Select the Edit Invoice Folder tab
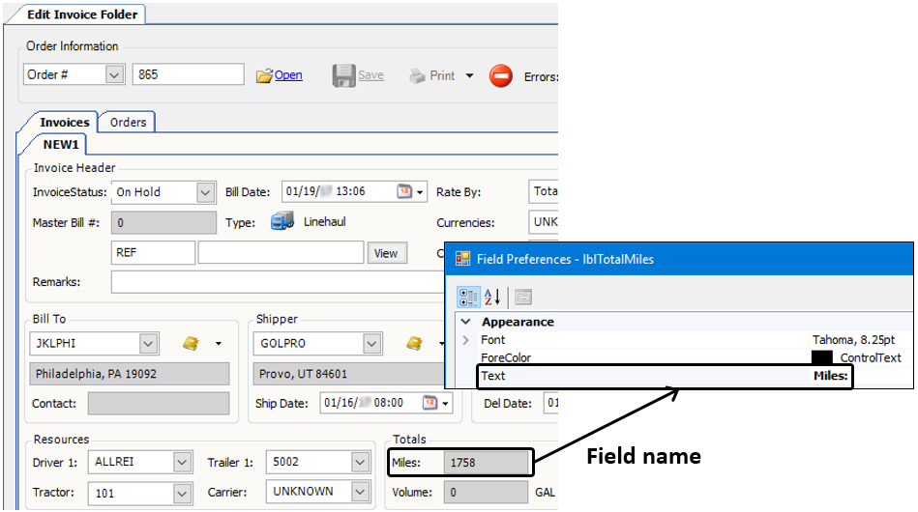This screenshot has width=918, height=512. point(82,14)
